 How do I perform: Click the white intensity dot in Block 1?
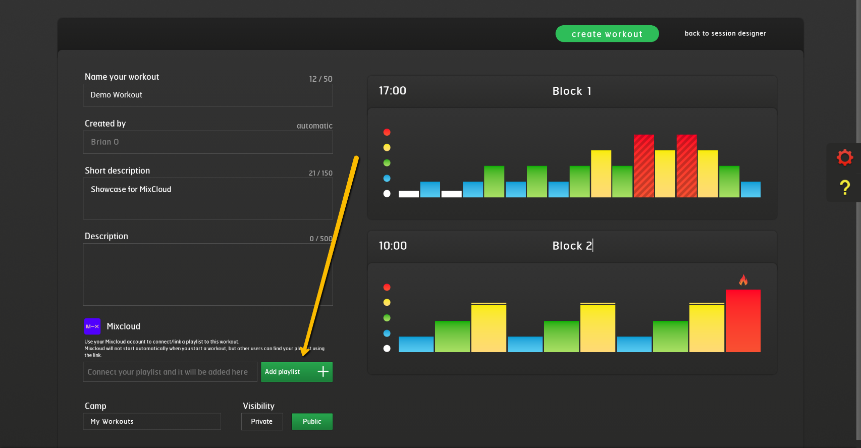pyautogui.click(x=387, y=194)
